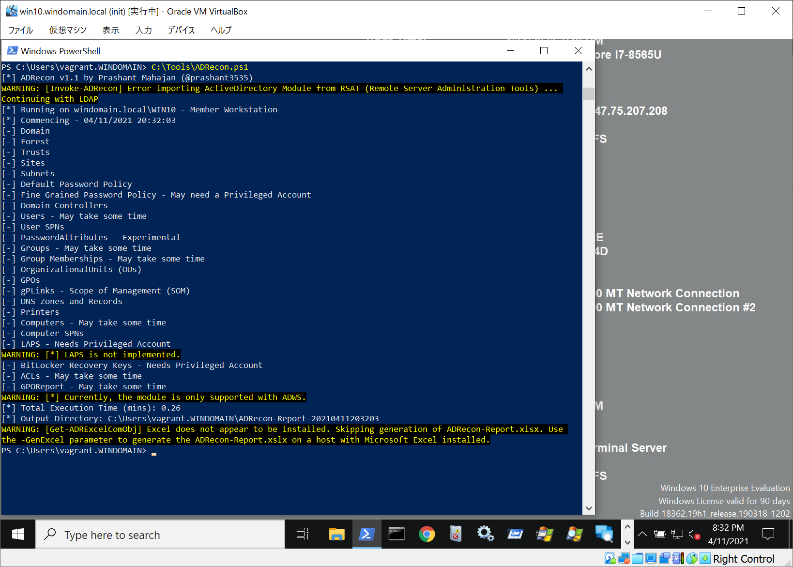
Task: Click PowerShell scrollbar down arrow
Action: (x=589, y=508)
